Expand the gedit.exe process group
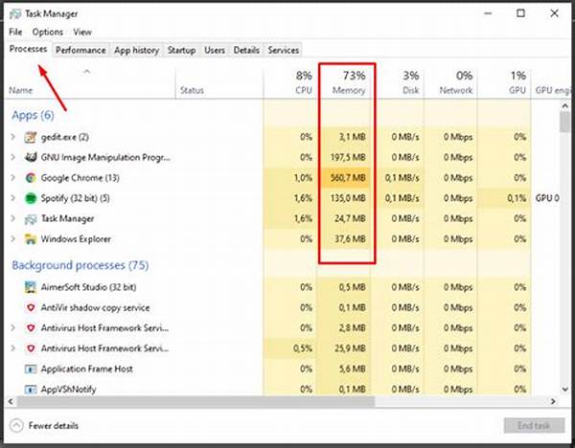The height and width of the screenshot is (448, 575). pyautogui.click(x=13, y=137)
